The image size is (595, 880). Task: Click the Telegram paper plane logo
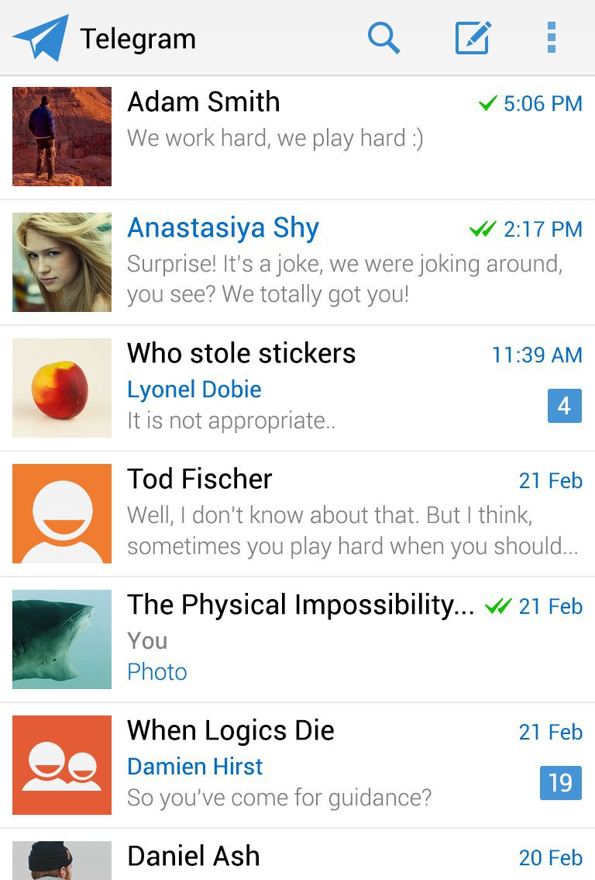(x=41, y=37)
